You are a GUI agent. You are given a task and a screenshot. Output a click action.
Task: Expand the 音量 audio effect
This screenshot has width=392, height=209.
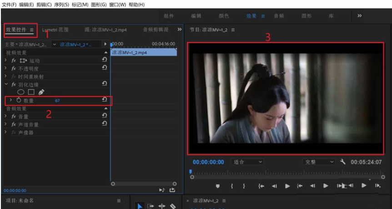coord(6,116)
